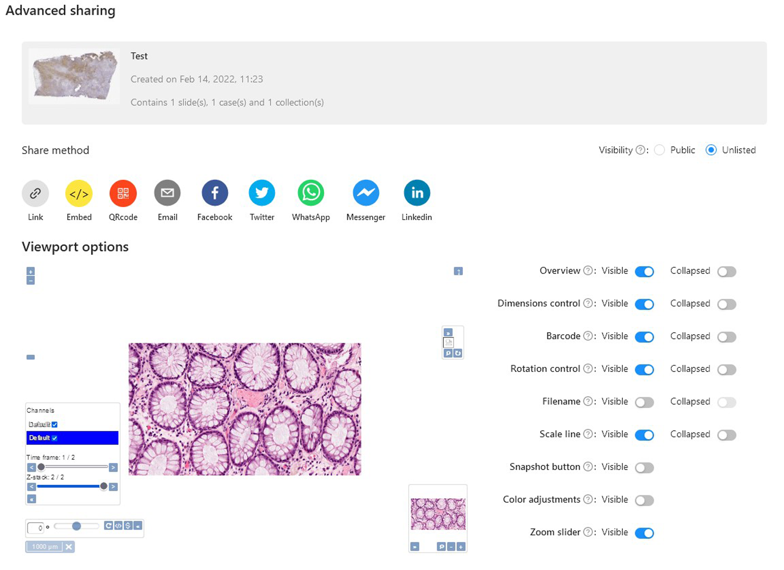The height and width of the screenshot is (570, 784).
Task: Click the LinkedIn share icon
Action: click(x=416, y=193)
